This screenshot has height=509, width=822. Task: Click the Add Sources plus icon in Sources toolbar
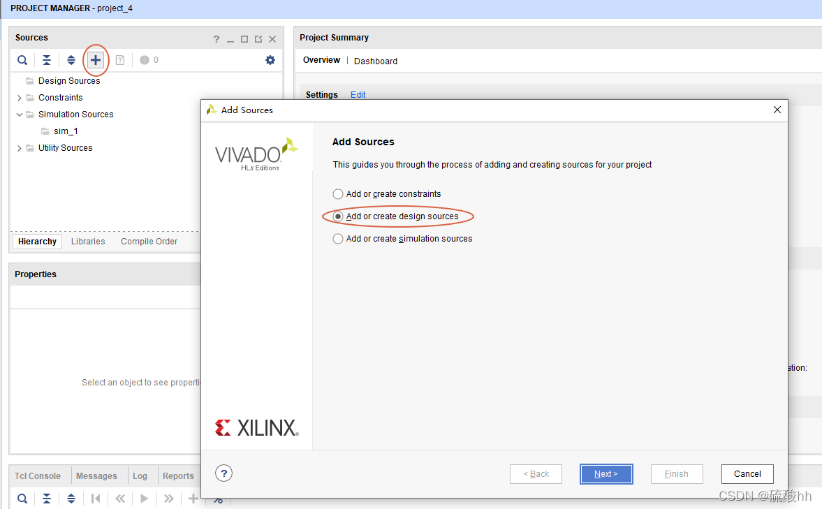96,60
